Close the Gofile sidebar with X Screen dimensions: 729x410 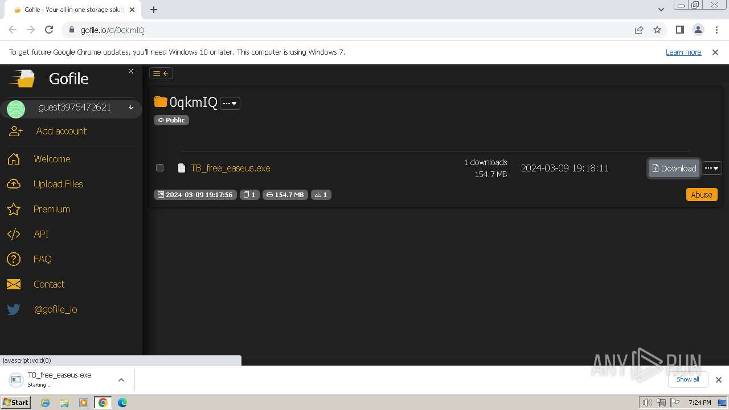click(131, 71)
